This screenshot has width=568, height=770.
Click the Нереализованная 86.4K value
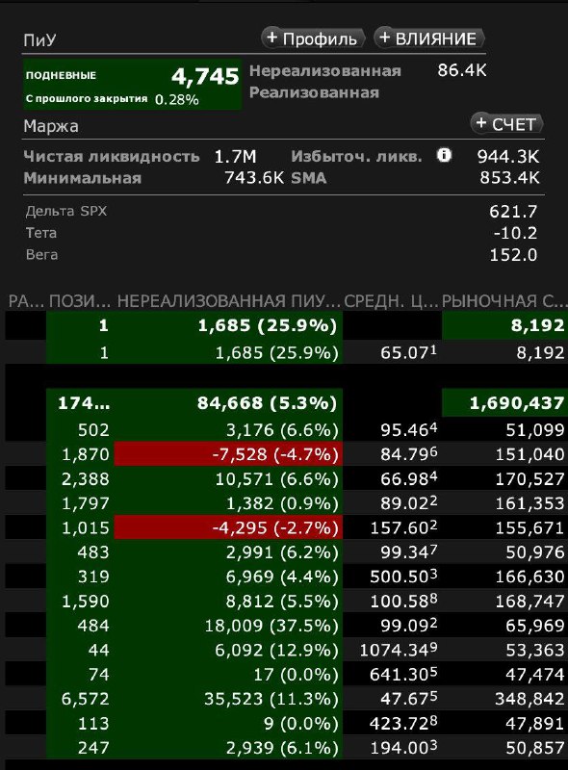[462, 70]
